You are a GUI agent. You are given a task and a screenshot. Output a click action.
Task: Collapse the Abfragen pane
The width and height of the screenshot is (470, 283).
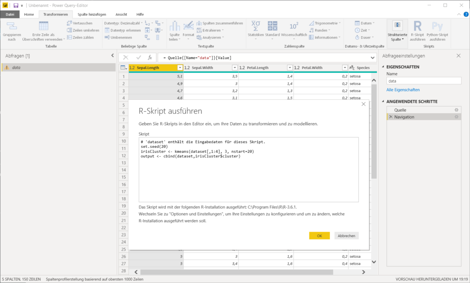point(112,55)
